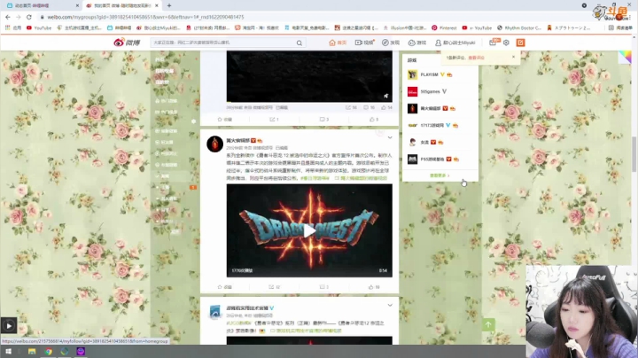This screenshot has width=638, height=358.
Task: Open the Dragon Quest post's comments
Action: coord(324,287)
